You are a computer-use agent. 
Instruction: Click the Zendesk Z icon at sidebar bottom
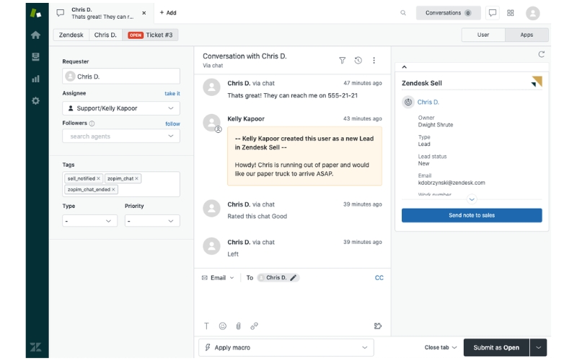click(x=35, y=347)
